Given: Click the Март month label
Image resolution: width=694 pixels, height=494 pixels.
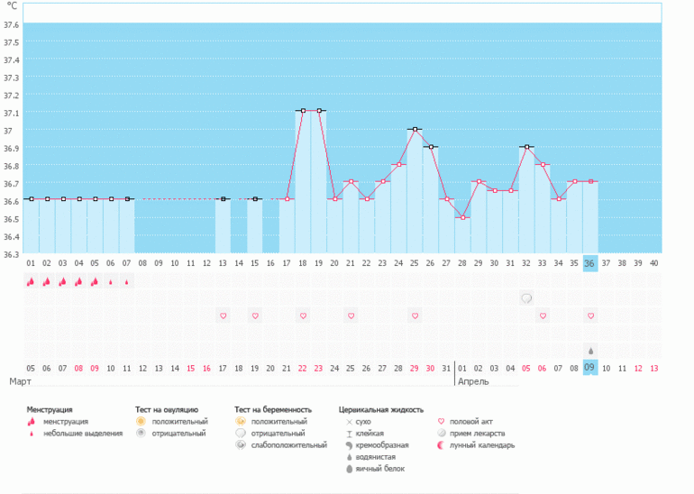Looking at the screenshot, I should (x=20, y=381).
